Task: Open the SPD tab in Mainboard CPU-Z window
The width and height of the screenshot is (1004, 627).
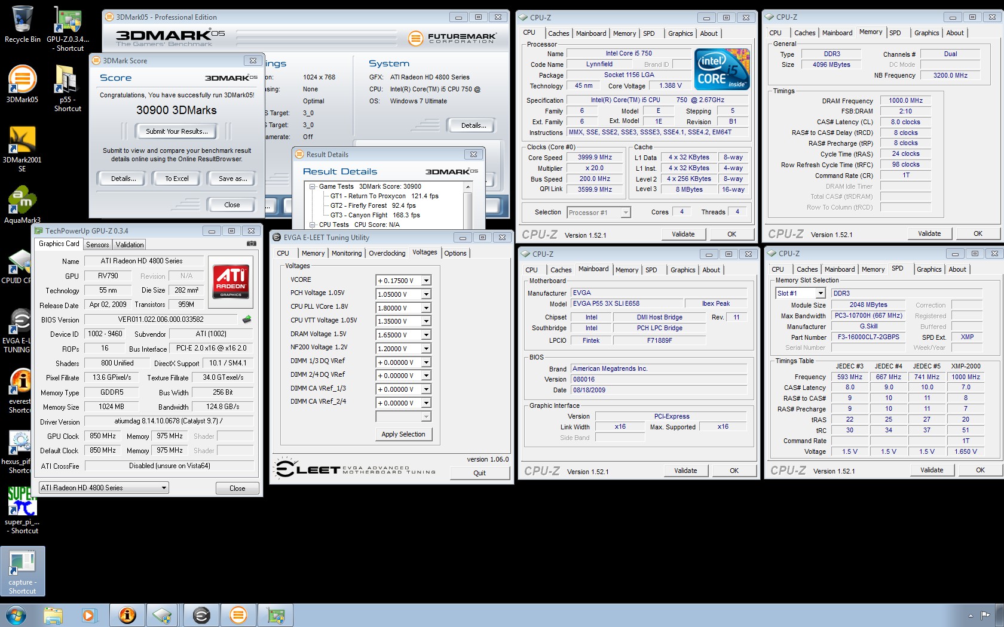Action: click(651, 270)
